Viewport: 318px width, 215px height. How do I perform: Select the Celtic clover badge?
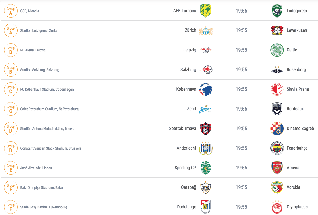tap(277, 50)
